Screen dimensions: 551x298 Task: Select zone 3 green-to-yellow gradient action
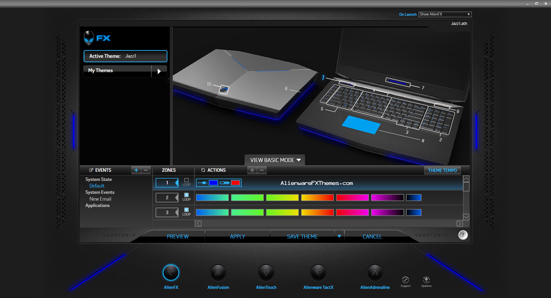click(x=282, y=212)
